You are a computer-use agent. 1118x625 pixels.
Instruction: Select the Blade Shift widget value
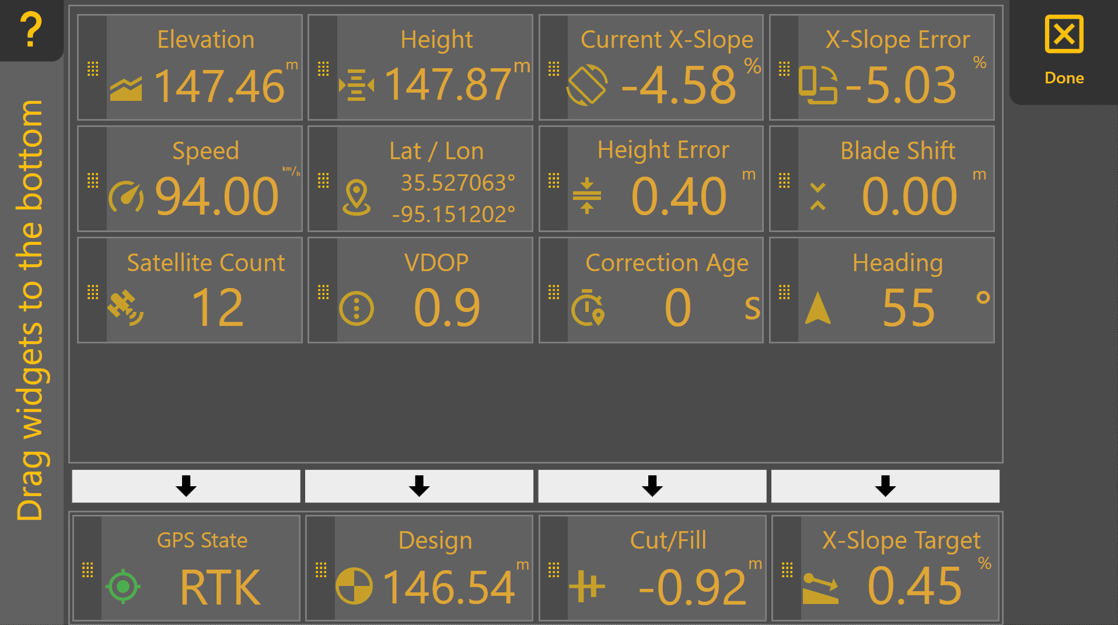[909, 196]
